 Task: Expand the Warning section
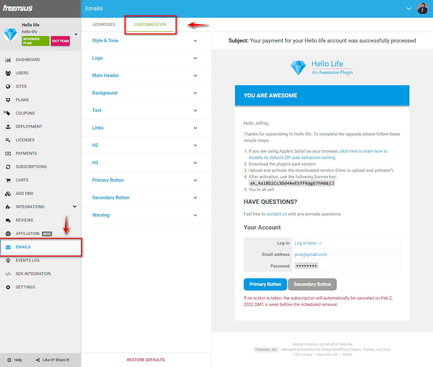(146, 215)
